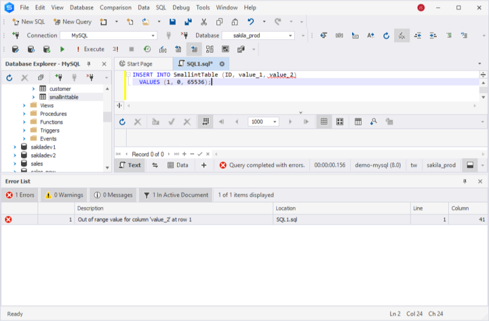Toggle the 1 Errors filter
489x321 pixels.
20,195
